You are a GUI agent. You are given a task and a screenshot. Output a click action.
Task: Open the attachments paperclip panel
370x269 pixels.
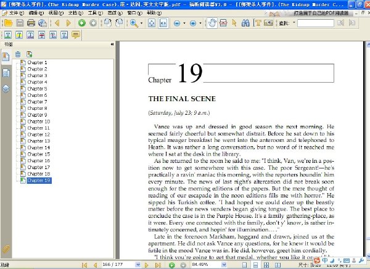(x=6, y=249)
